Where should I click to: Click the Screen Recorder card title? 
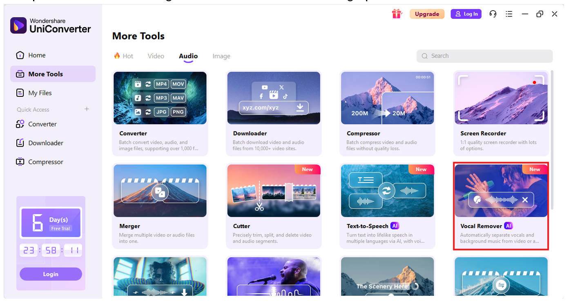point(483,133)
